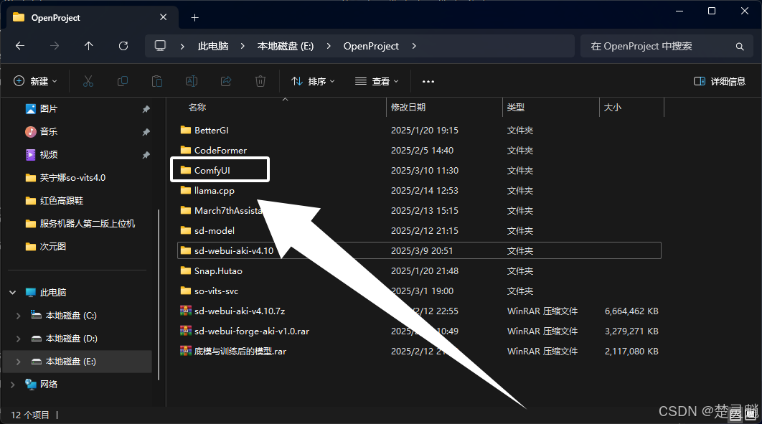Copy the selected item
The height and width of the screenshot is (424, 762).
click(123, 81)
